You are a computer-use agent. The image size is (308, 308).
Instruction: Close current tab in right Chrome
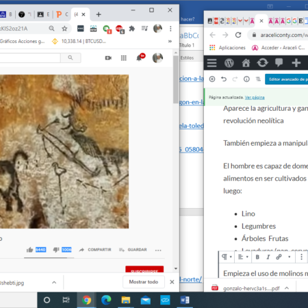coord(261,21)
